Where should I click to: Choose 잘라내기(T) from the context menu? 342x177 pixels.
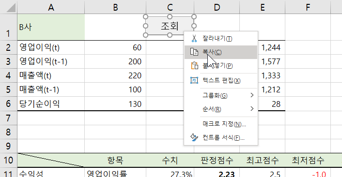221,39
